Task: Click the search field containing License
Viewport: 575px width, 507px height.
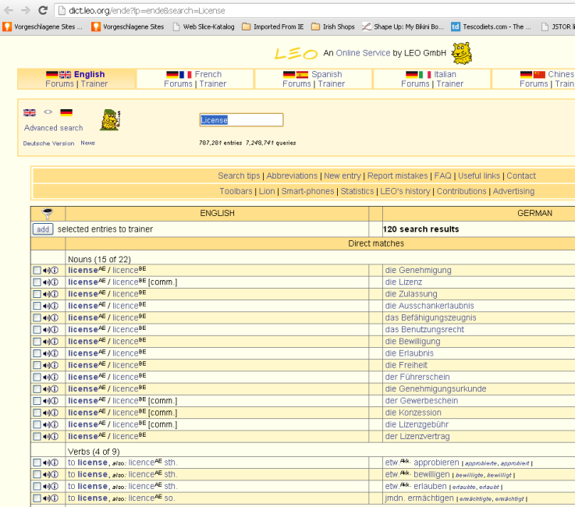Action: [x=241, y=120]
